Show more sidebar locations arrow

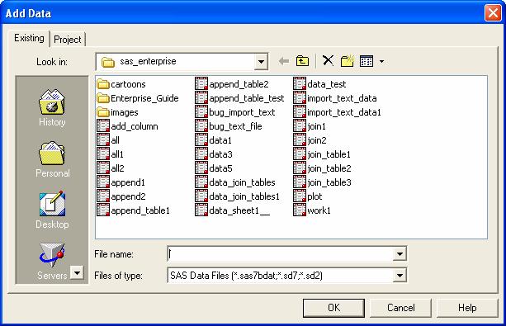[77, 272]
